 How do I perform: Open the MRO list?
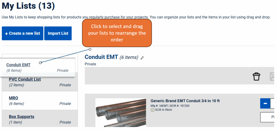(14, 98)
